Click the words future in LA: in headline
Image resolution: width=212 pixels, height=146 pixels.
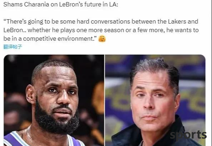click(x=101, y=4)
